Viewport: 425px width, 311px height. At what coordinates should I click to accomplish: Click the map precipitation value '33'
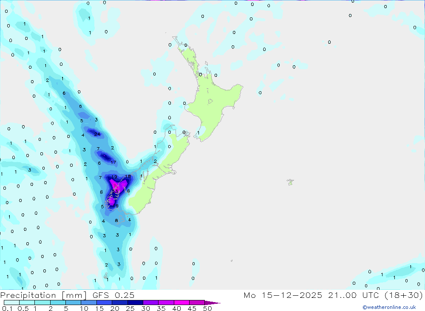116,191
